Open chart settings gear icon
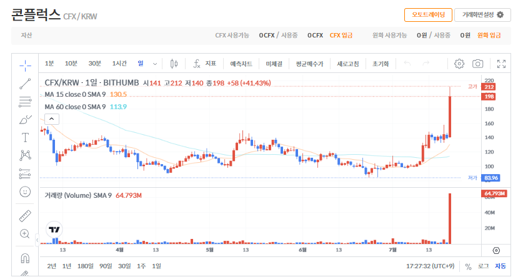This screenshot has height=277, width=513. click(459, 64)
